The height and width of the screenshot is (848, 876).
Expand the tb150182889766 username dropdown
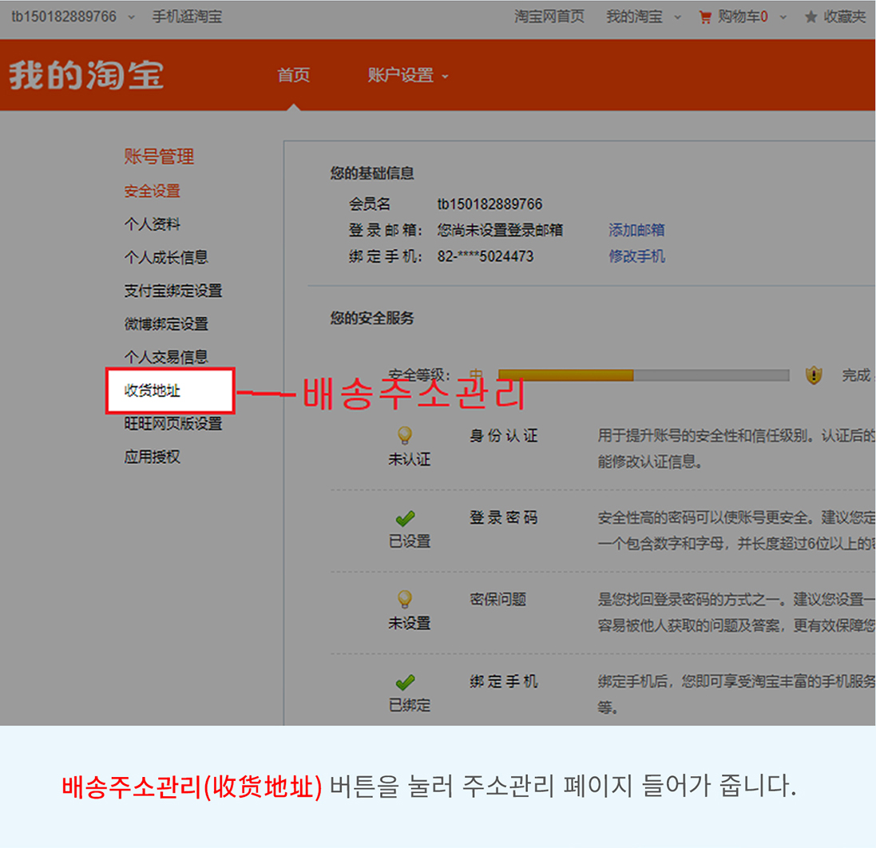131,18
